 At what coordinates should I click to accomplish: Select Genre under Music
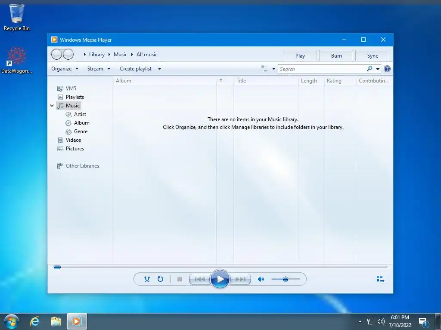coord(77,131)
